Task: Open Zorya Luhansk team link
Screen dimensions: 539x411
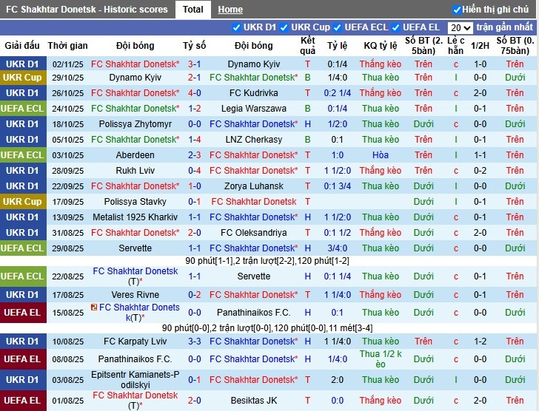Action: pos(254,186)
